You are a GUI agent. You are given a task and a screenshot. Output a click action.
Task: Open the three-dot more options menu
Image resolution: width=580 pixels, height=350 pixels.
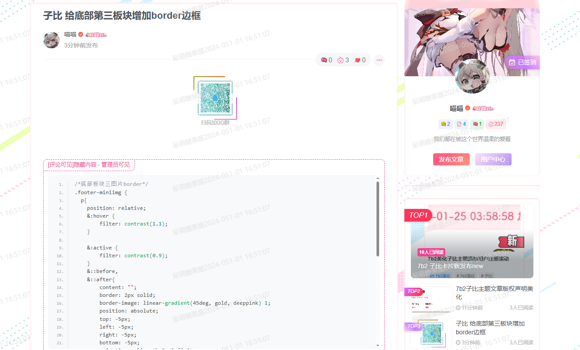tap(379, 60)
